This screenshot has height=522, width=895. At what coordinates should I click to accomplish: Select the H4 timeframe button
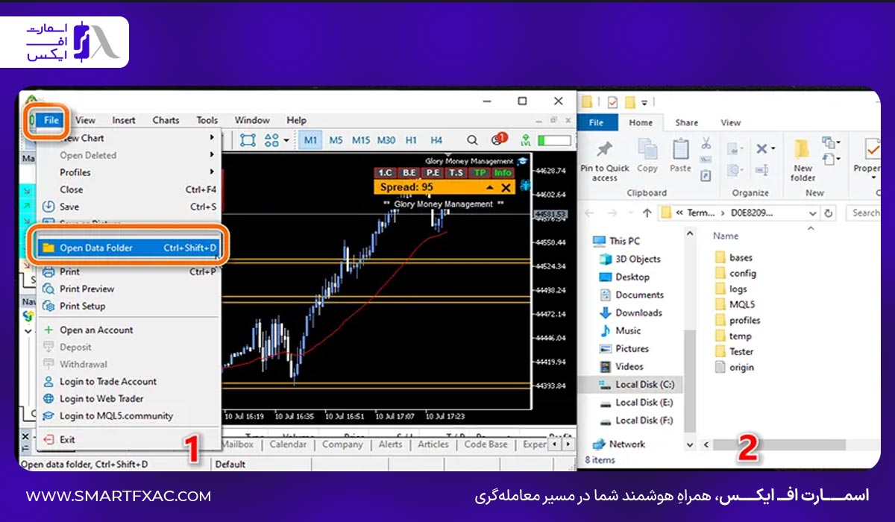436,139
